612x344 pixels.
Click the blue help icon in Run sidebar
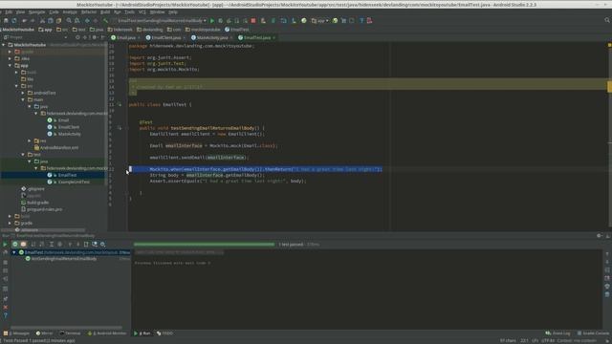pyautogui.click(x=5, y=315)
